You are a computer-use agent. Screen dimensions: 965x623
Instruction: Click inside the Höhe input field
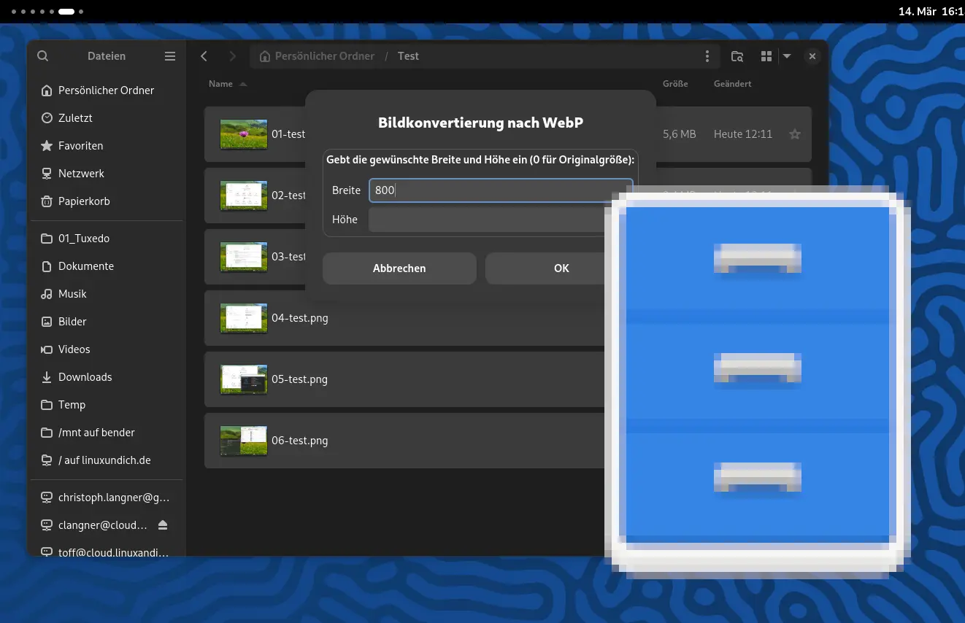point(474,219)
